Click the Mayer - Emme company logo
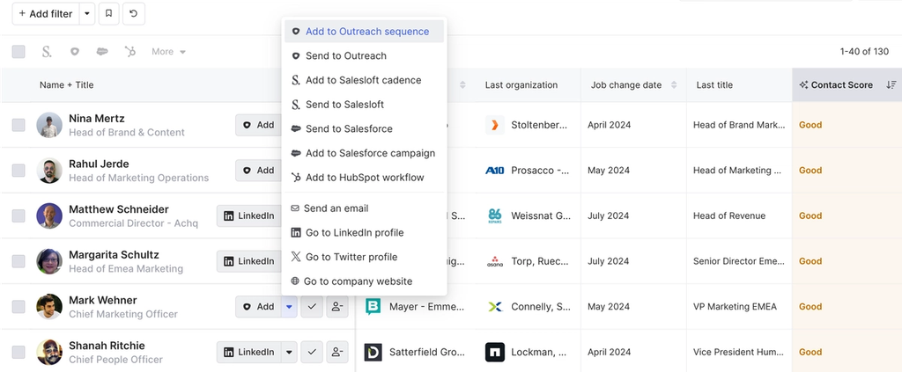 pyautogui.click(x=373, y=307)
